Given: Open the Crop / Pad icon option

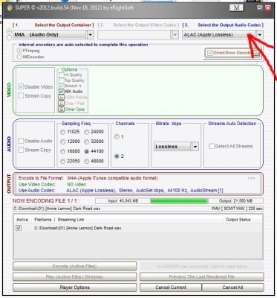Looking at the screenshot, I should [x=61, y=104].
